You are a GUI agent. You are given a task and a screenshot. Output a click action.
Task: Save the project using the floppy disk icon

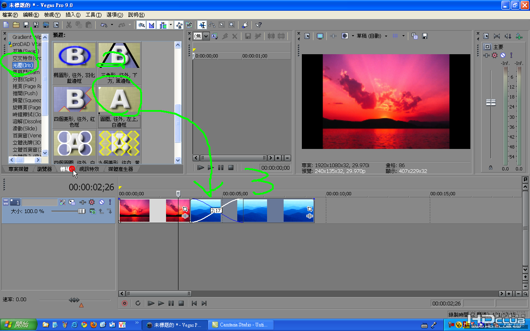(26, 25)
